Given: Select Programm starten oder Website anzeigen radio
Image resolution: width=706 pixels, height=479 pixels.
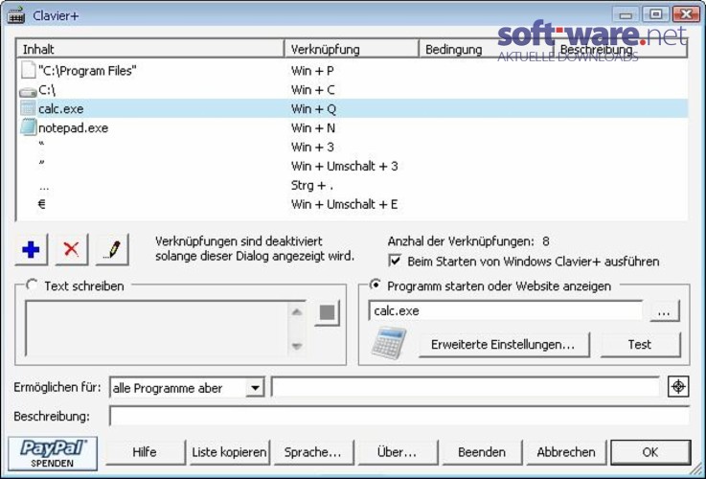Looking at the screenshot, I should [375, 285].
